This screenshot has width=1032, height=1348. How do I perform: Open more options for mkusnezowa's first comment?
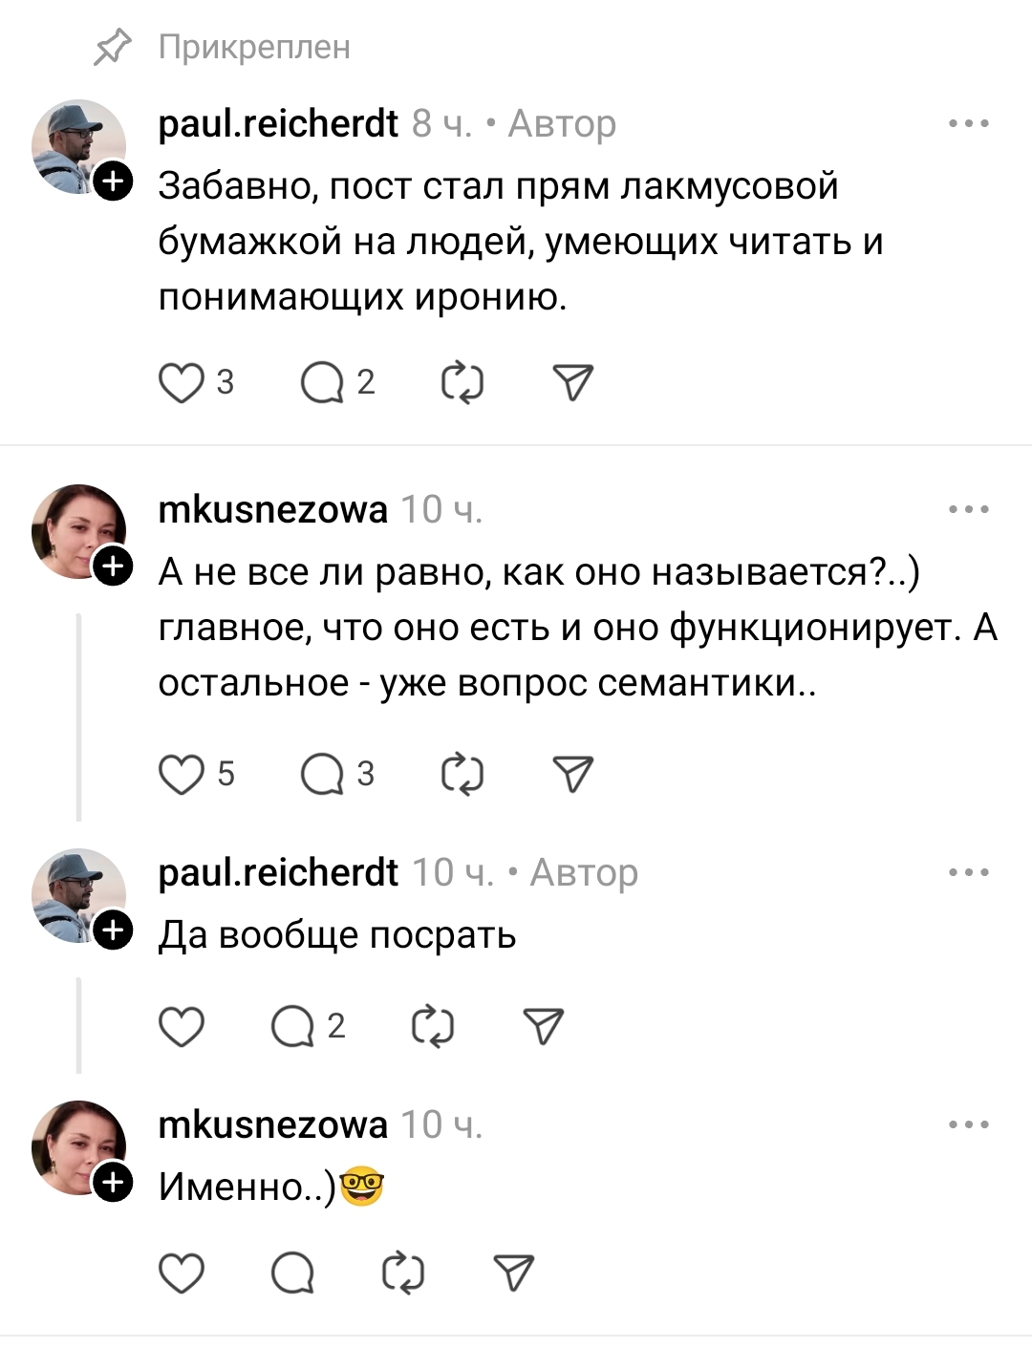tap(969, 510)
